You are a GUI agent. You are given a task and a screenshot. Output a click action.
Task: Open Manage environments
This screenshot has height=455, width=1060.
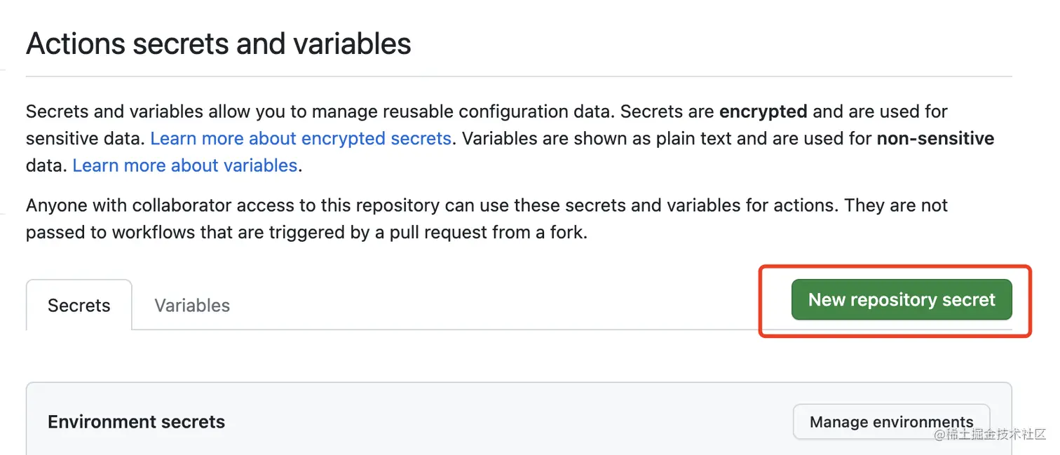[891, 422]
